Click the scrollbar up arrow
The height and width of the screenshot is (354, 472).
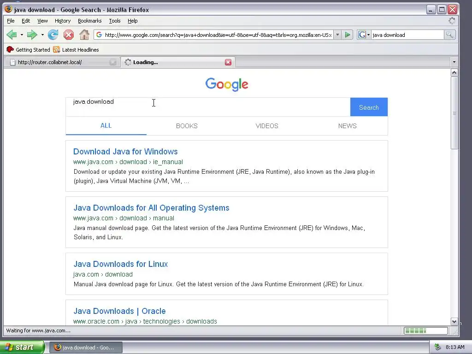[x=454, y=72]
